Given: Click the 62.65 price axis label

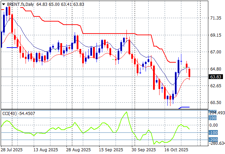Looking at the screenshot, I should coord(216,86).
